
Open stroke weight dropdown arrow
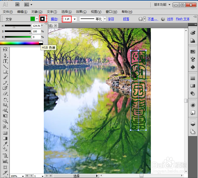click(75, 19)
